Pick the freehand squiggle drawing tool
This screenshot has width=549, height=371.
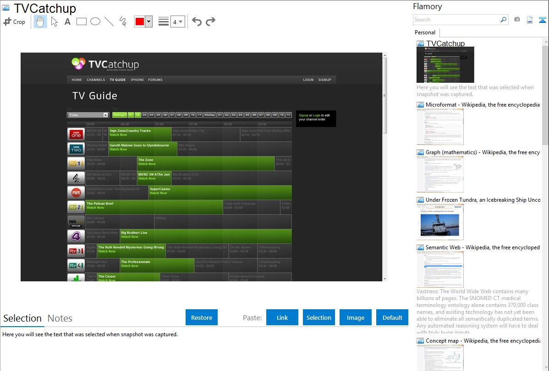click(123, 22)
